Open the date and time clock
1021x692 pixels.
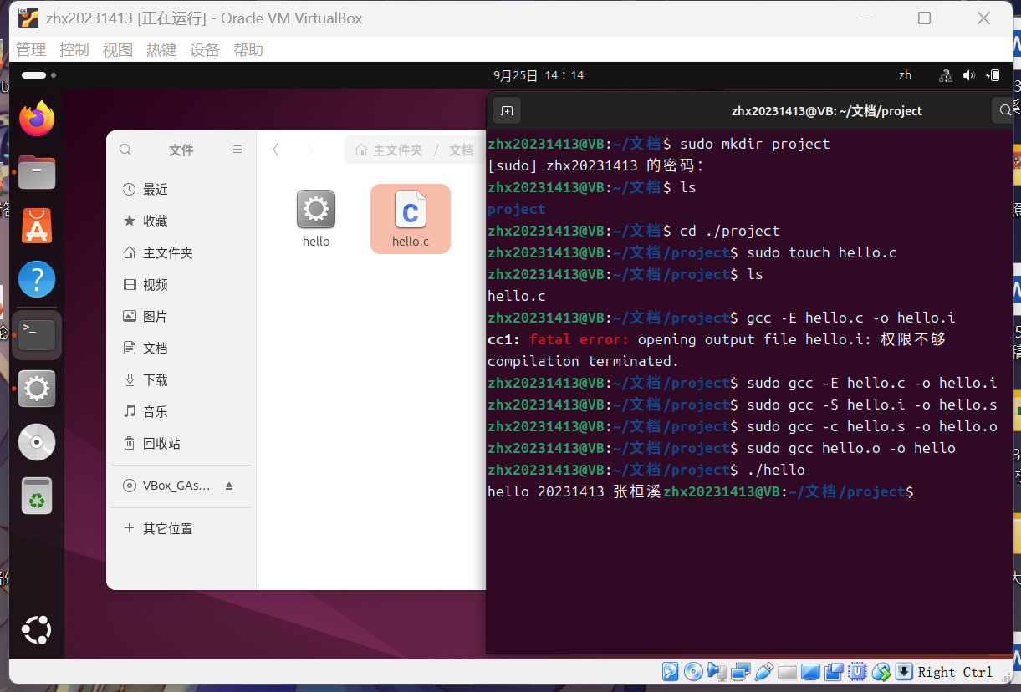click(x=539, y=75)
